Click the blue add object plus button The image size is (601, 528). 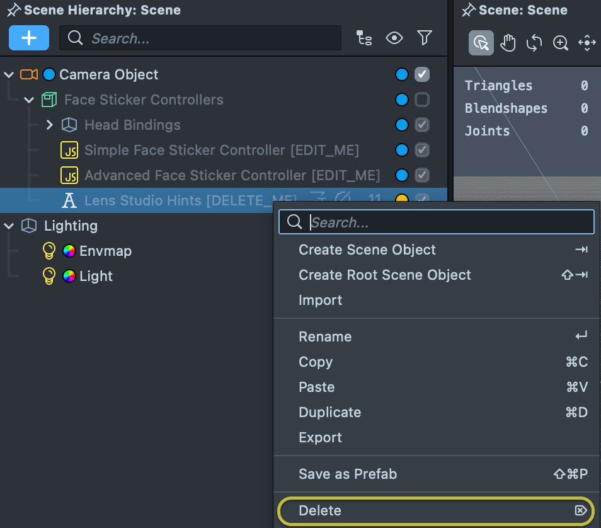(x=29, y=38)
